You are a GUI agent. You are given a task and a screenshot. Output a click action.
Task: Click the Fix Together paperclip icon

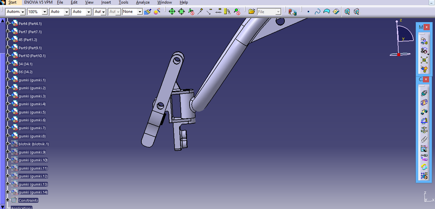[x=424, y=139]
